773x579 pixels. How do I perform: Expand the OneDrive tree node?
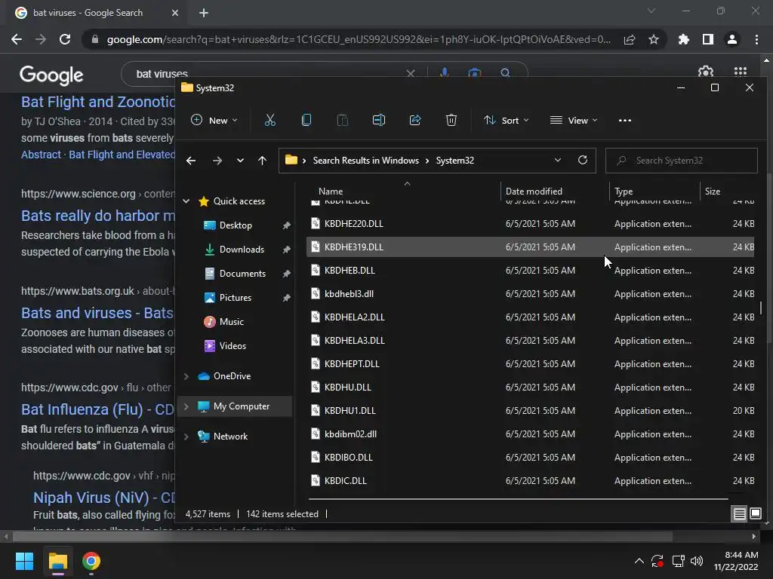pyautogui.click(x=186, y=376)
